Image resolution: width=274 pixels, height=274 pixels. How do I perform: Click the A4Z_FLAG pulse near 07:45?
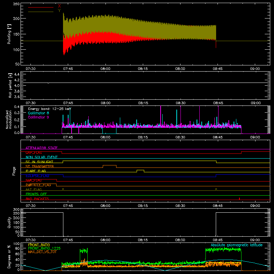[x=63, y=189]
